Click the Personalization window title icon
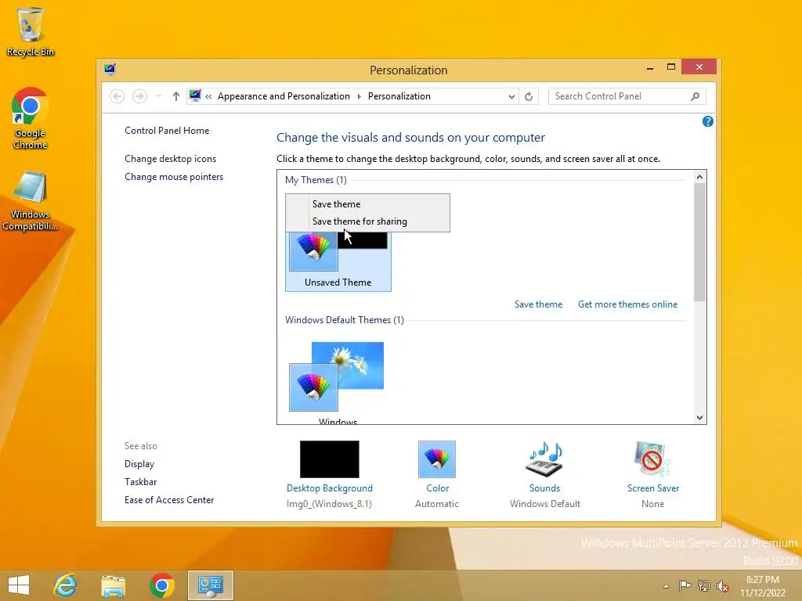The height and width of the screenshot is (601, 802). tap(110, 69)
